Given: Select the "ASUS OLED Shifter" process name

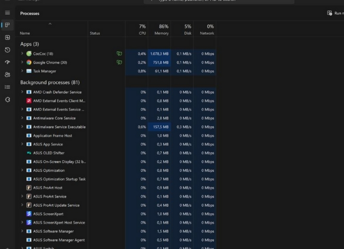Looking at the screenshot, I should 49,153.
